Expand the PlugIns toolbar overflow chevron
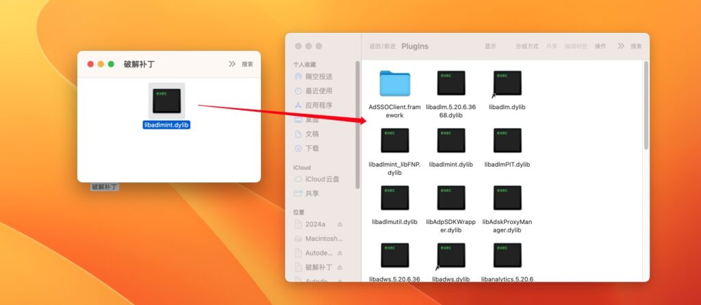The width and height of the screenshot is (701, 305). click(621, 46)
